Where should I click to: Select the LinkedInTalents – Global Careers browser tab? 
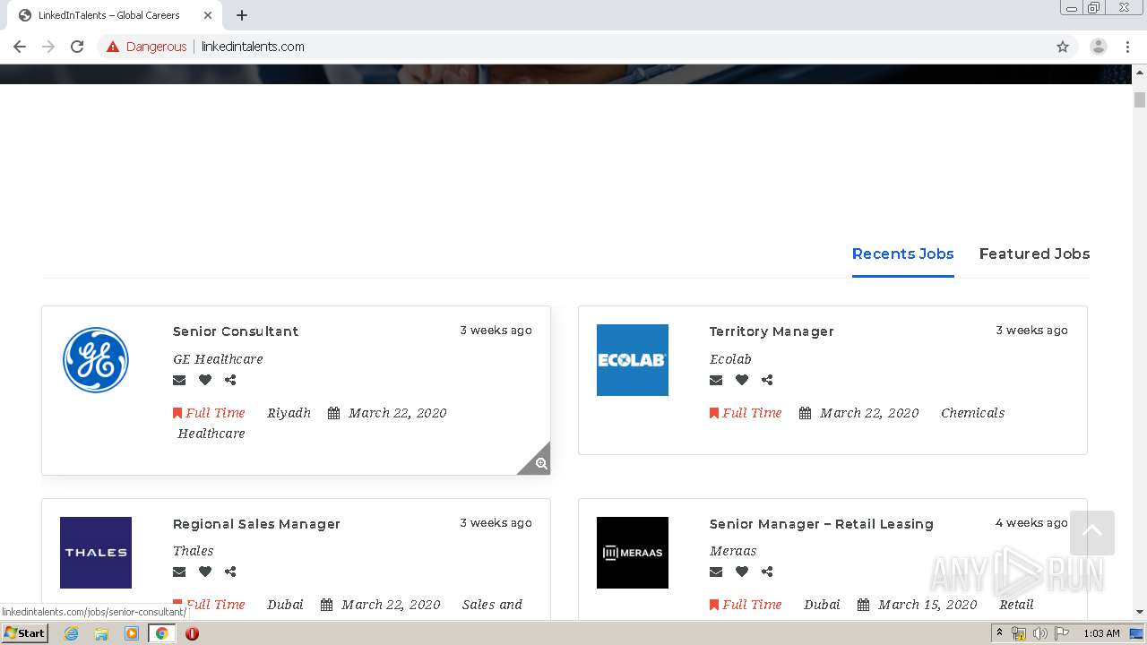114,15
